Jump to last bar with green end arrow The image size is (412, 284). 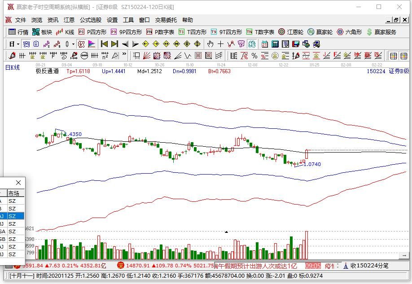pyautogui.click(x=114, y=44)
